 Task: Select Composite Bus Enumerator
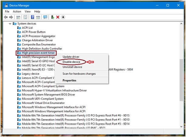click(39, 45)
